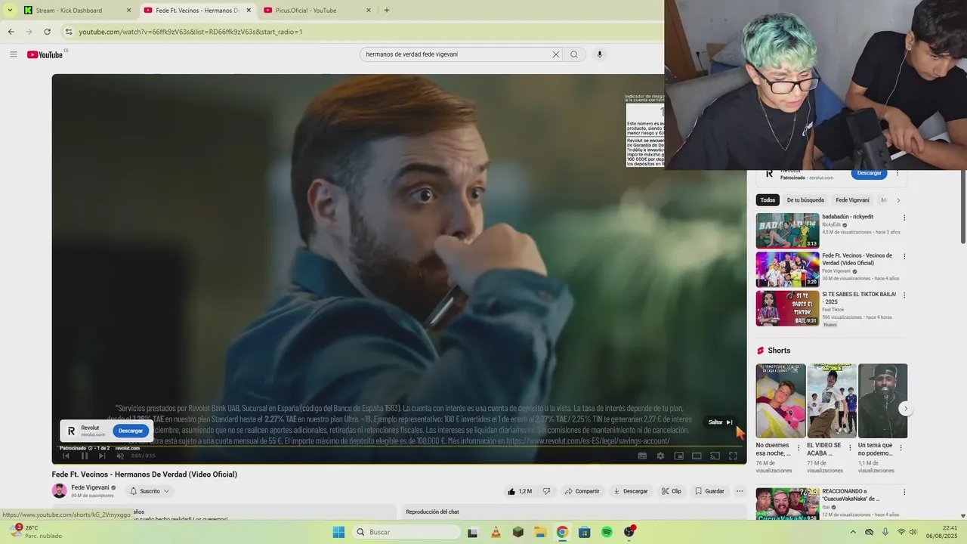The image size is (967, 544).
Task: Click the magnifier search button
Action: 574,54
